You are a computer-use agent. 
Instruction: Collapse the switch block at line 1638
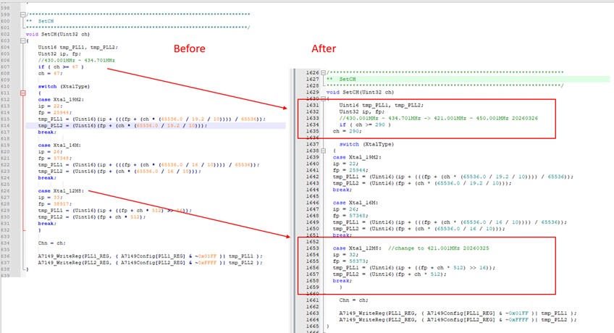[x=324, y=151]
